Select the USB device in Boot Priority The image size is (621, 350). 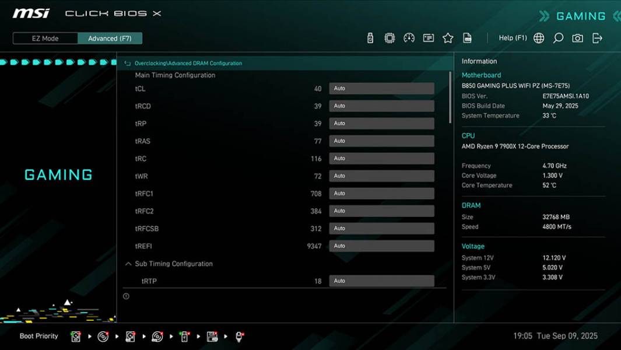point(184,336)
